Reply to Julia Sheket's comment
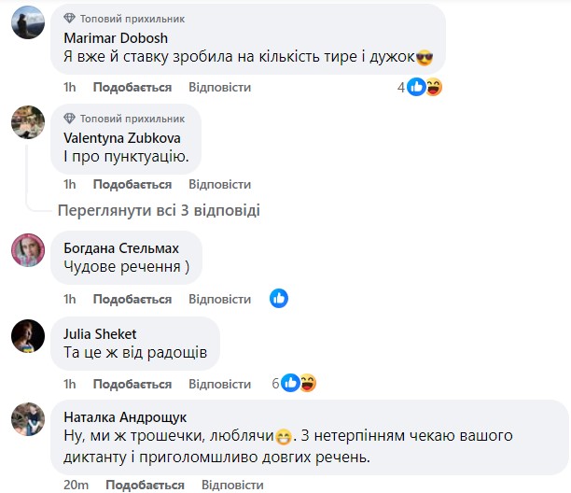Viewport: 571px width, 493px height. click(x=220, y=384)
